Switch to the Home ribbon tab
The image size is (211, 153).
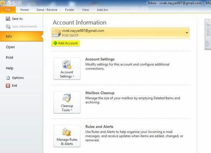click(25, 10)
